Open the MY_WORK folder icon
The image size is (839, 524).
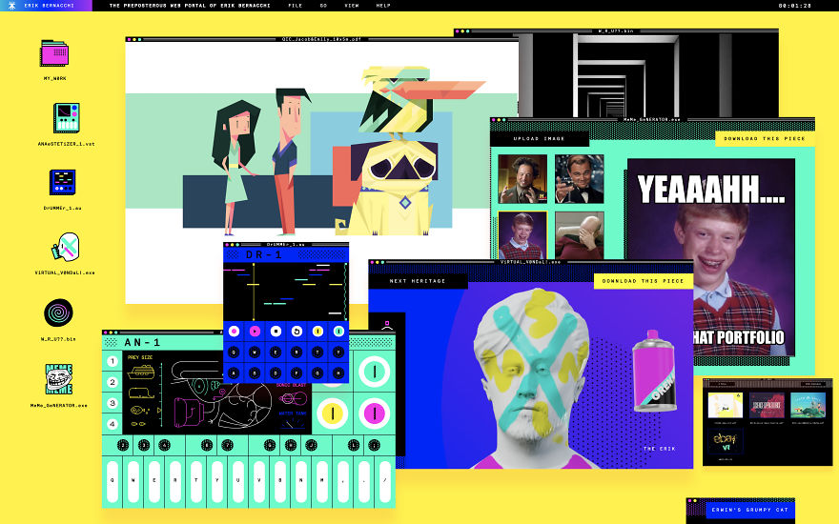click(54, 53)
